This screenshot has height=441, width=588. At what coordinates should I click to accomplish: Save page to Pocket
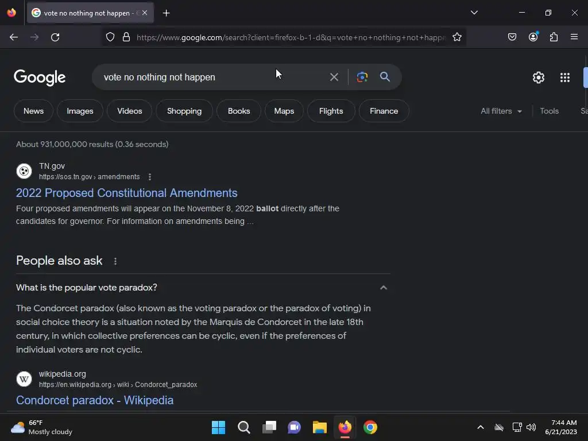pos(512,37)
